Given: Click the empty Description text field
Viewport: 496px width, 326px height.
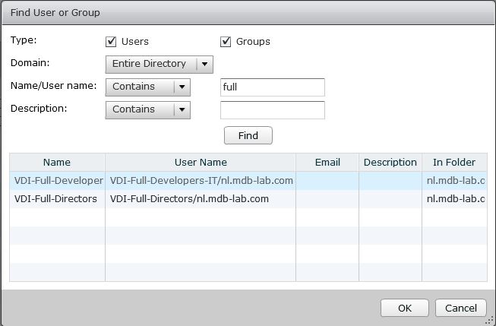Looking at the screenshot, I should (x=272, y=110).
